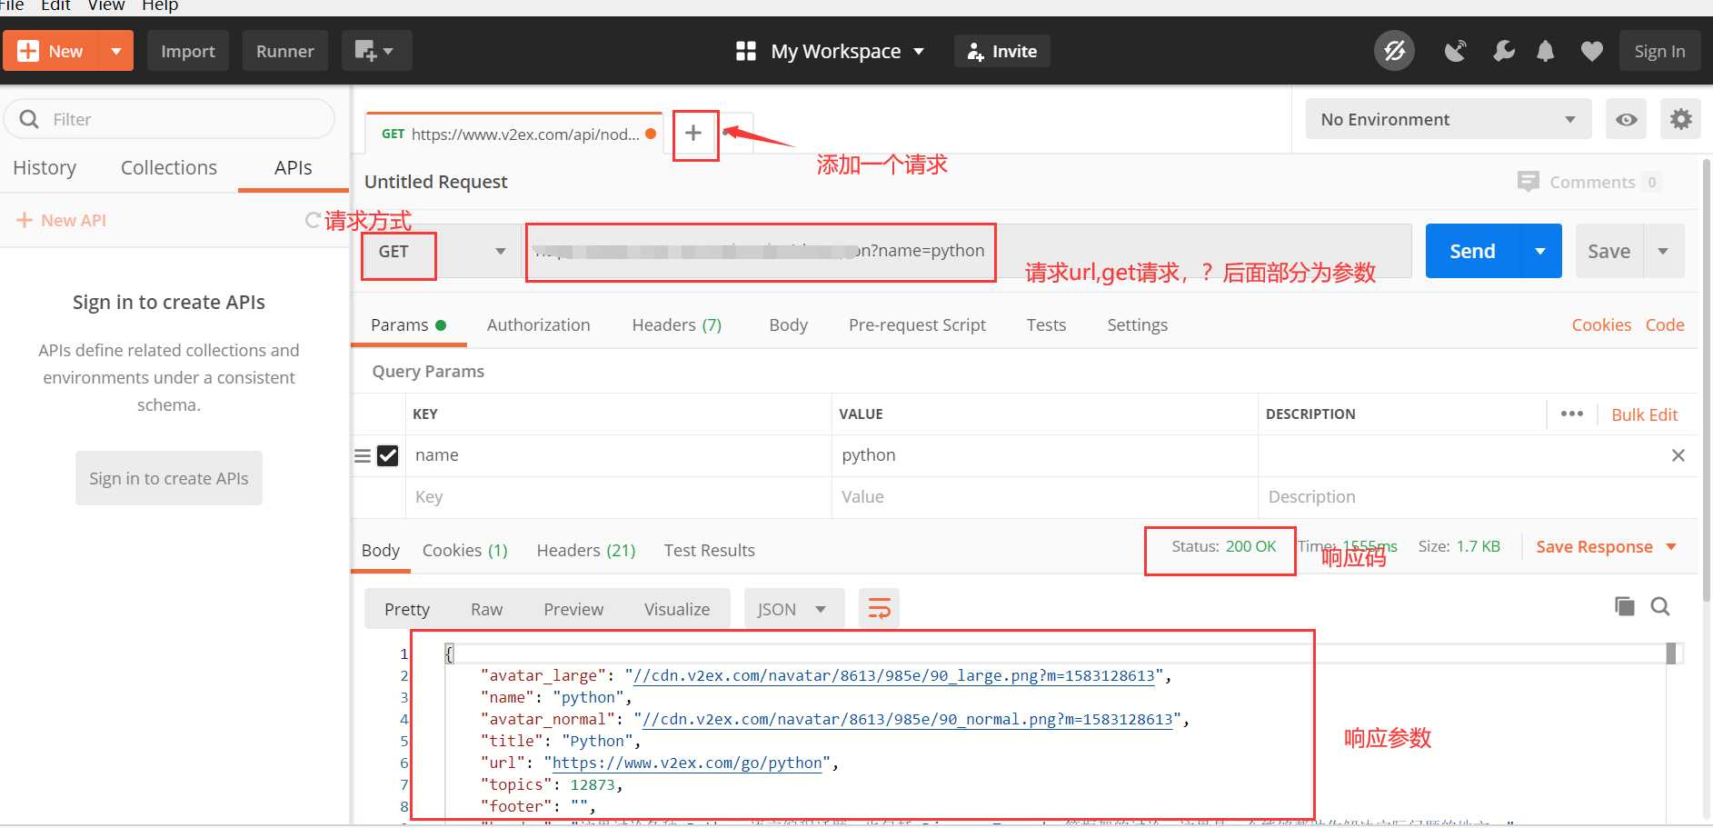Expand the Save button dropdown arrow
Image resolution: width=1713 pixels, height=828 pixels.
pos(1663,251)
